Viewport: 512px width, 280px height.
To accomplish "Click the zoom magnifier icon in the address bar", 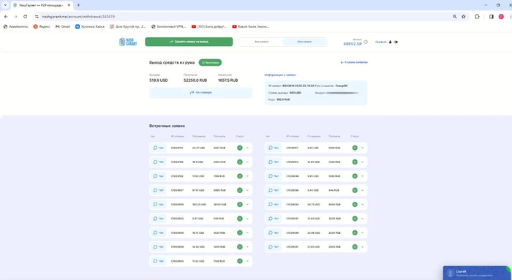I will click(x=454, y=16).
